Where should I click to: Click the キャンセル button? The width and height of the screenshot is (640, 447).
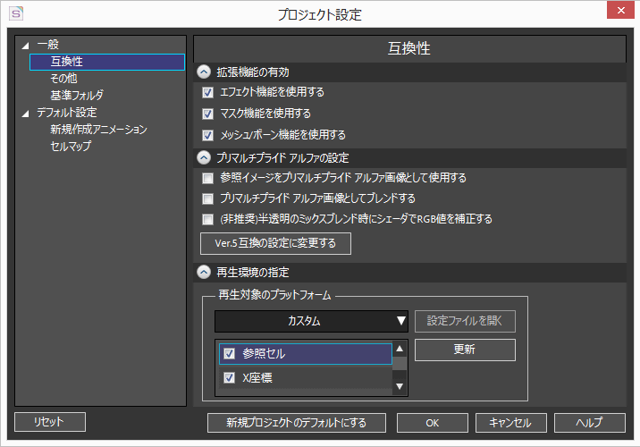point(510,423)
